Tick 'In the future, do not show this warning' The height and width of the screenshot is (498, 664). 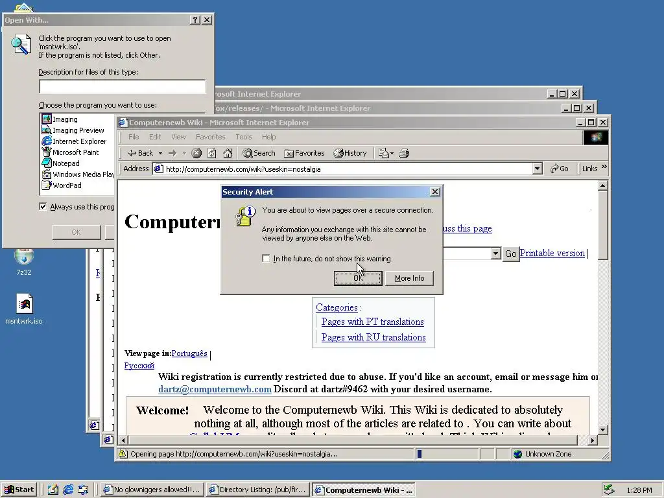click(266, 258)
